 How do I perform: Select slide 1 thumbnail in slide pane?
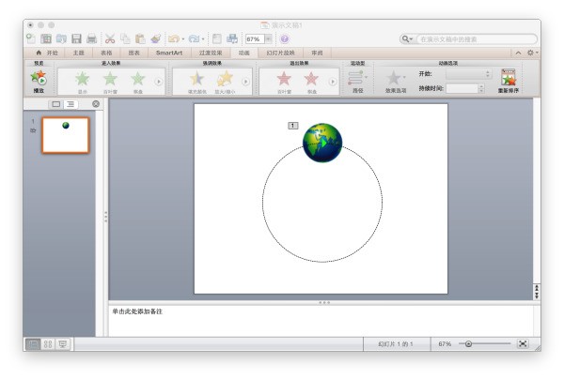pos(65,135)
